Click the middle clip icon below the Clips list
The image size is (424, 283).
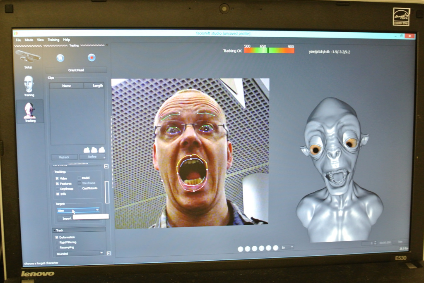click(94, 150)
